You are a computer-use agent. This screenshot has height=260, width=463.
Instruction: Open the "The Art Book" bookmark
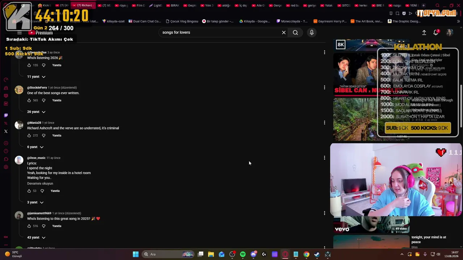coord(366,21)
